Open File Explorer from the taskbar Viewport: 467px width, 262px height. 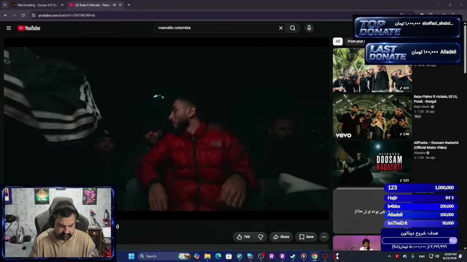point(207,256)
